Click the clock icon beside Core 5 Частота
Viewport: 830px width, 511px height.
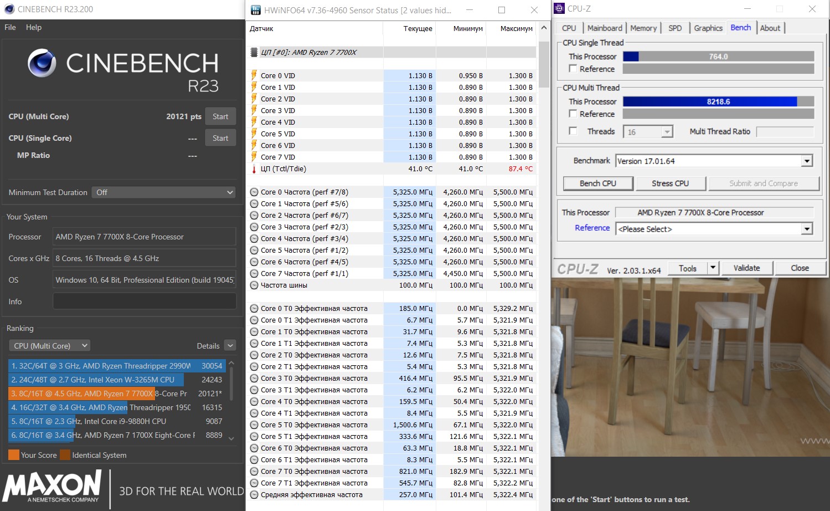[254, 251]
